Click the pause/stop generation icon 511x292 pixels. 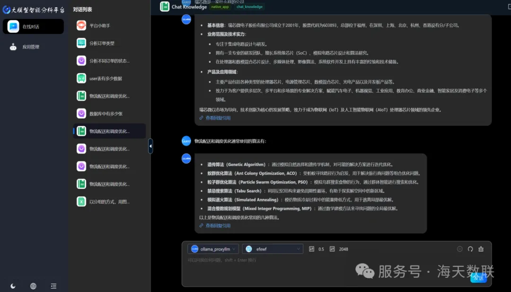(x=459, y=249)
